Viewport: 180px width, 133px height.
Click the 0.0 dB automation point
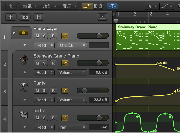pos(156,64)
